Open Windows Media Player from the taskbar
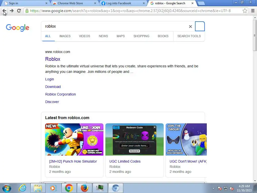 [x=53, y=188]
